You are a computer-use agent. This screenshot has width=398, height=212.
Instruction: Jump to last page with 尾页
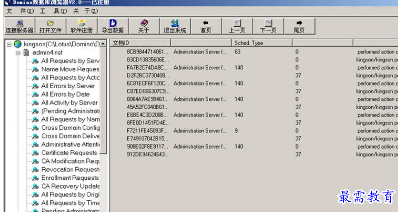pyautogui.click(x=299, y=26)
